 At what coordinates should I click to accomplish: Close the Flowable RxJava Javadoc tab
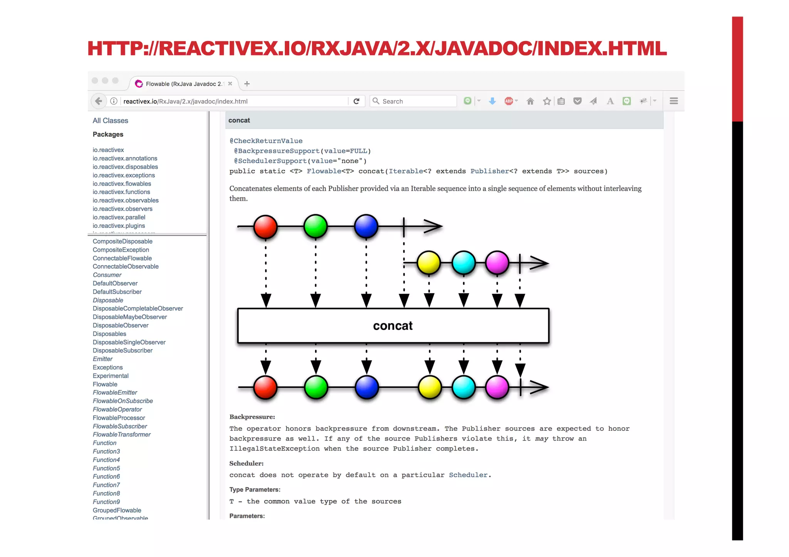pos(230,84)
